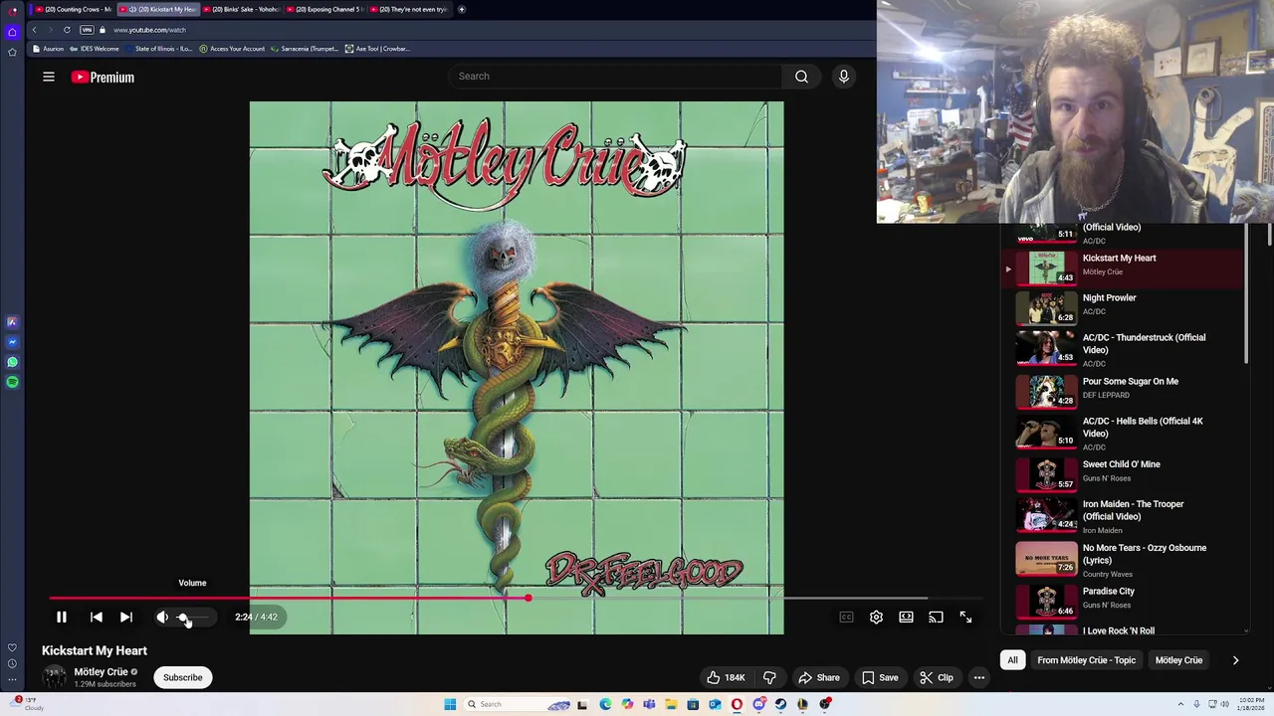Open WhatsApp in Opera sidebar
The width and height of the screenshot is (1274, 716).
[12, 362]
